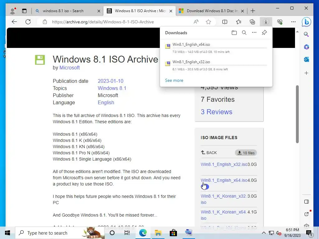Open the sidebar search icon
The width and height of the screenshot is (319, 239).
click(307, 34)
